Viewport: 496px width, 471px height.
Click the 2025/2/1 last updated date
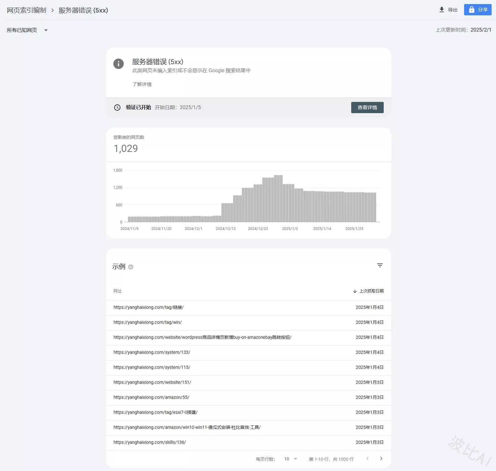481,30
